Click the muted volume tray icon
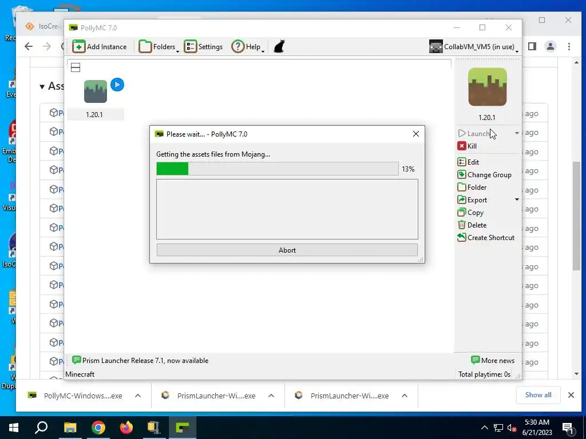The height and width of the screenshot is (439, 586). click(x=512, y=428)
